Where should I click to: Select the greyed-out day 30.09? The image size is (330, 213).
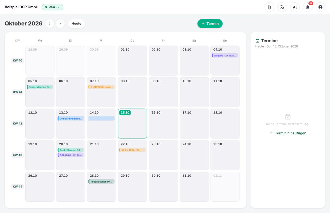[101, 60]
